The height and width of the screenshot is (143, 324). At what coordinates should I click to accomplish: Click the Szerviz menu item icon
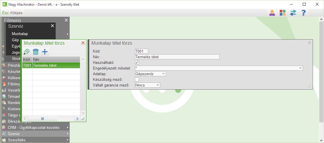pyautogui.click(x=4, y=134)
